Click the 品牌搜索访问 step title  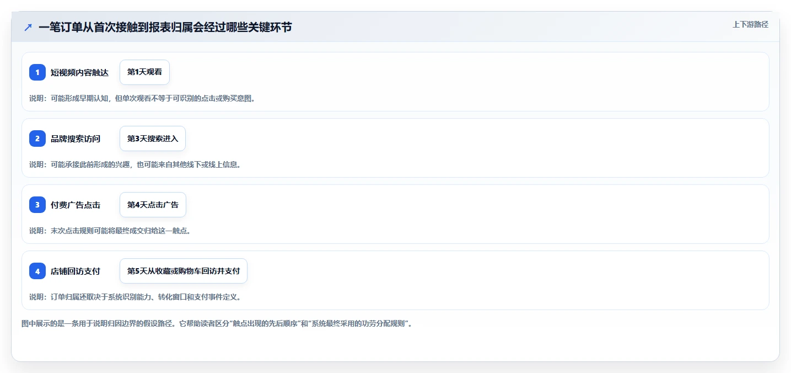click(x=76, y=138)
